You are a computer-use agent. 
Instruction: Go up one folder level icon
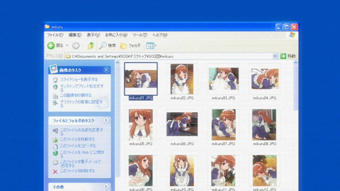point(91,45)
